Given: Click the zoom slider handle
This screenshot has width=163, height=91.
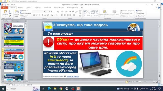Looking at the screenshot, I should (145, 82).
